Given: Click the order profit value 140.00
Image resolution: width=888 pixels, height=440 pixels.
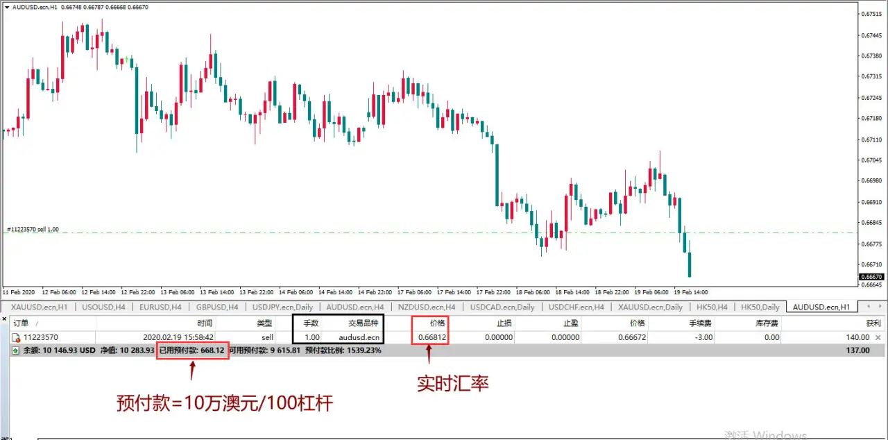Looking at the screenshot, I should click(857, 337).
